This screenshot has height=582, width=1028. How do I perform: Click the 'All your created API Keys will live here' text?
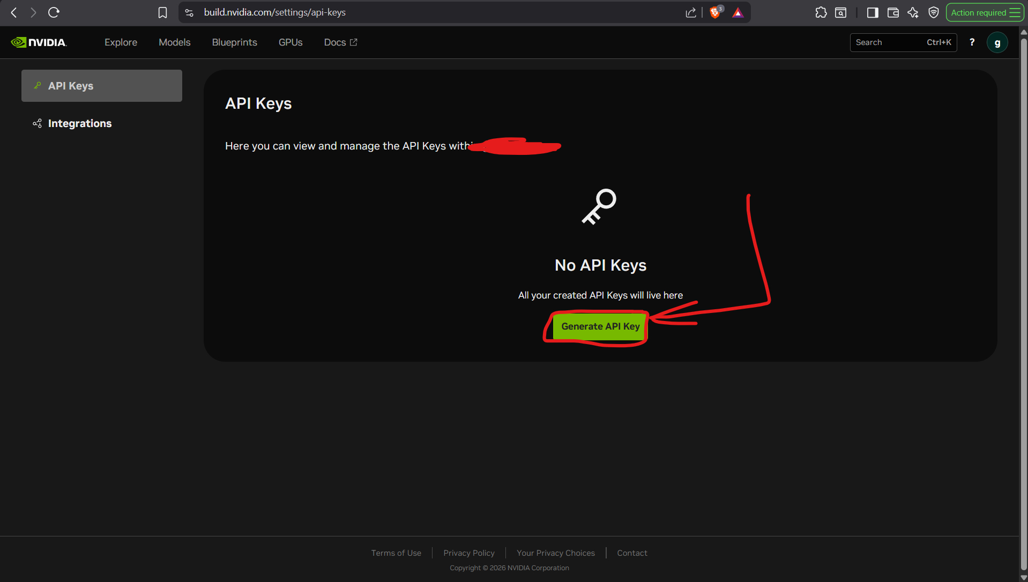(600, 295)
